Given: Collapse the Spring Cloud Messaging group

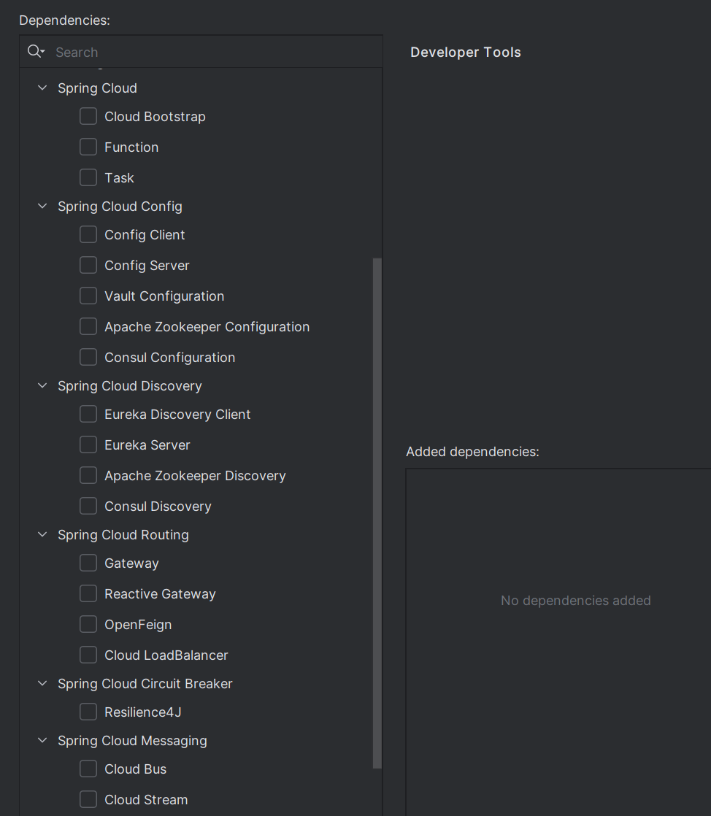Looking at the screenshot, I should [42, 741].
